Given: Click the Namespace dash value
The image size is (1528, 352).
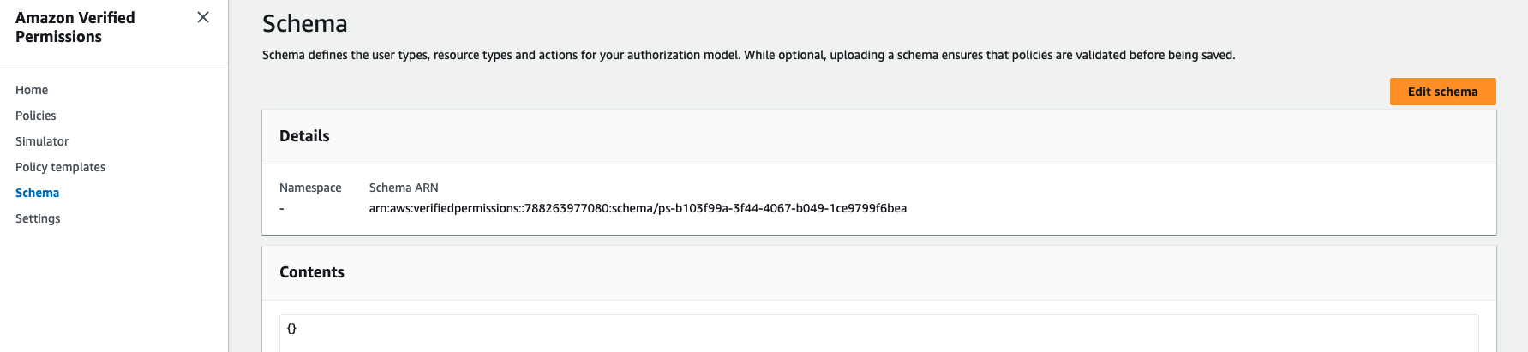Looking at the screenshot, I should pyautogui.click(x=282, y=208).
